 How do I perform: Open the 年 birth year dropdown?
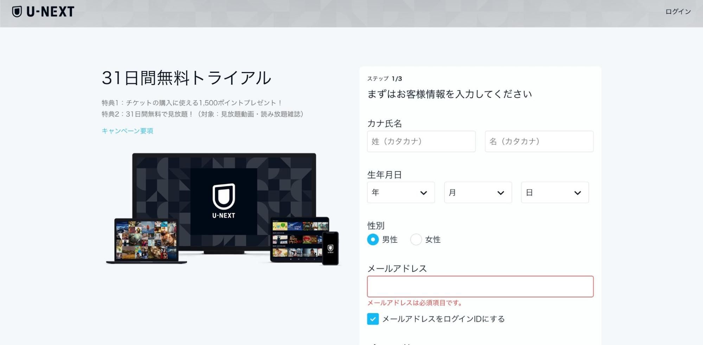click(401, 192)
